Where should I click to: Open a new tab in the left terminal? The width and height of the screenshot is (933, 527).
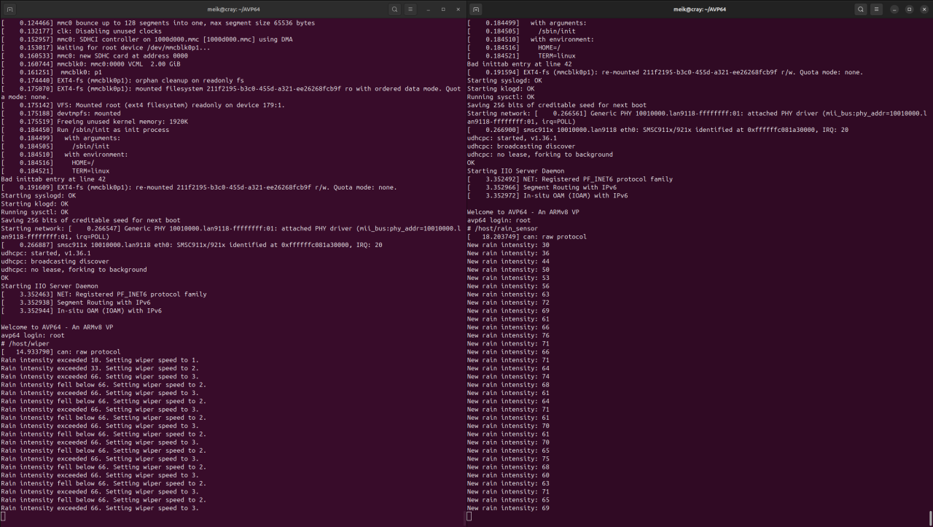[10, 9]
